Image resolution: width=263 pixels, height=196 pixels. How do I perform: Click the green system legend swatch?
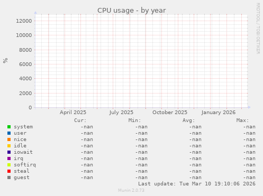point(9,127)
